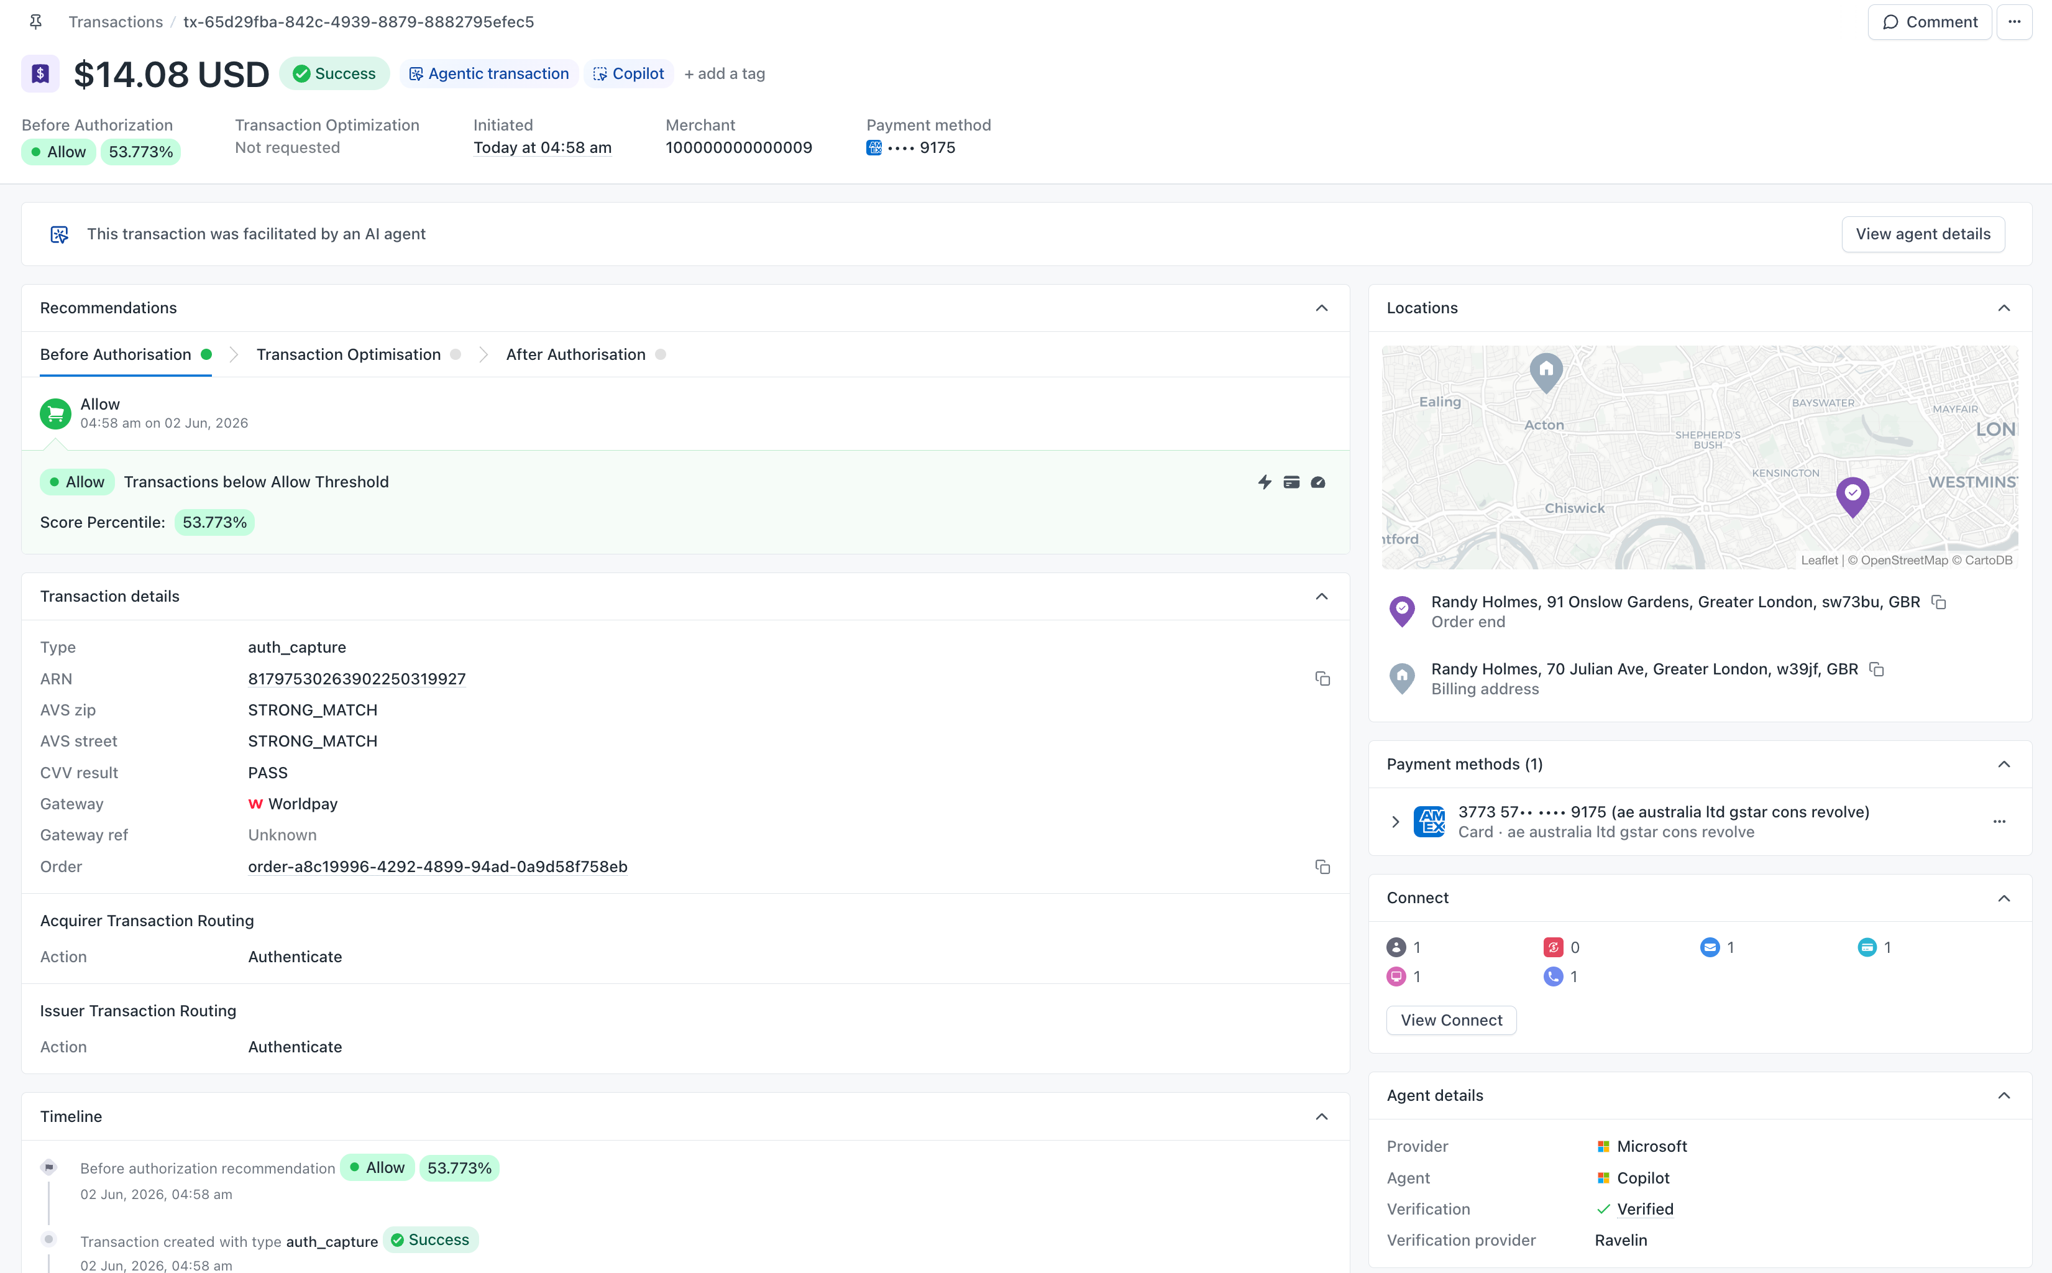Screen dimensions: 2052x1273
Task: Switch to the Transaction Optimisation tab
Action: [359, 354]
